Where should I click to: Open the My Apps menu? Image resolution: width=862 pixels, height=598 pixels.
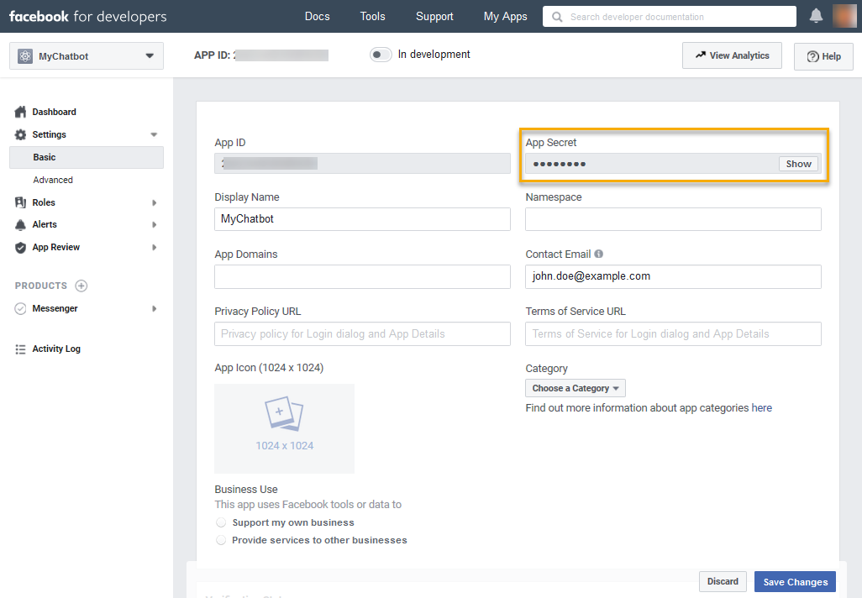point(505,17)
